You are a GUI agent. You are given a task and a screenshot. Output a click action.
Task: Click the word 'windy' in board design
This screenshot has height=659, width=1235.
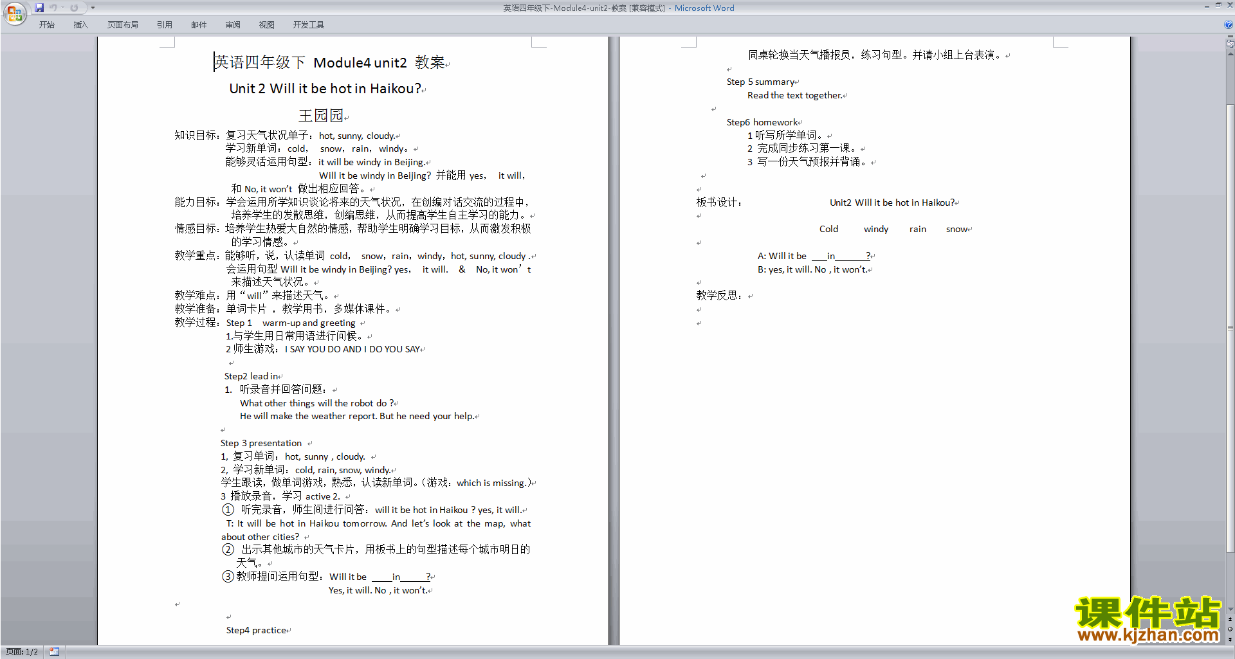click(x=876, y=229)
